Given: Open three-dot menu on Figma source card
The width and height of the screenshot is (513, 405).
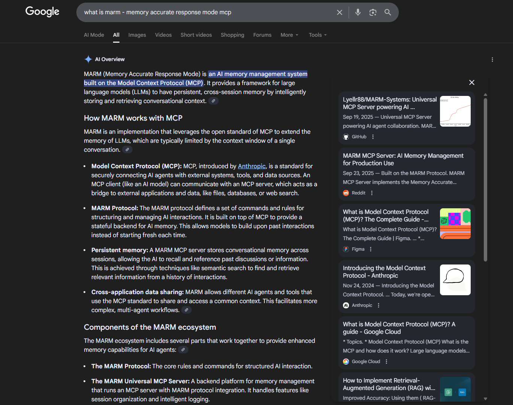Looking at the screenshot, I should [371, 249].
